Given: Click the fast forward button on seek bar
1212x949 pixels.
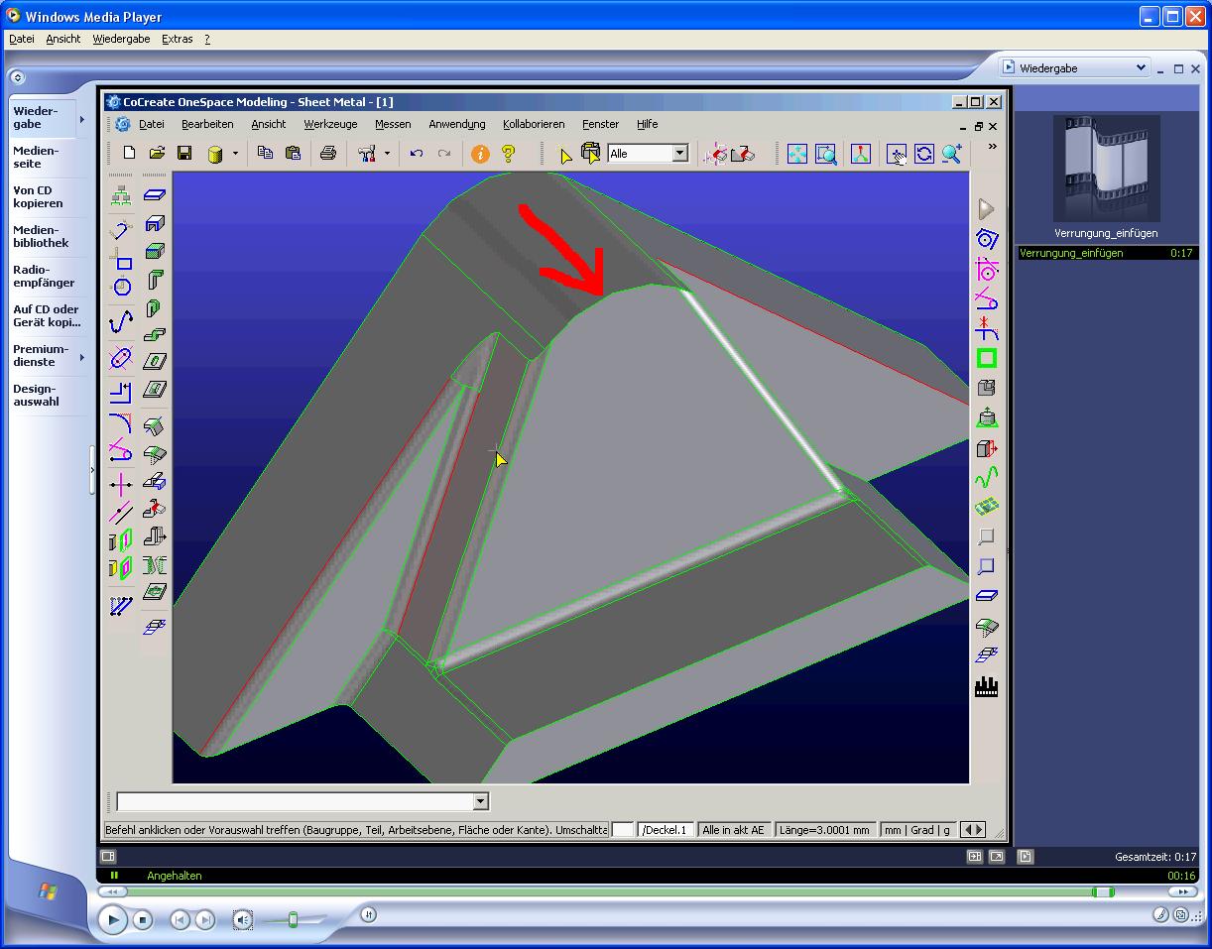Looking at the screenshot, I should coord(1182,892).
